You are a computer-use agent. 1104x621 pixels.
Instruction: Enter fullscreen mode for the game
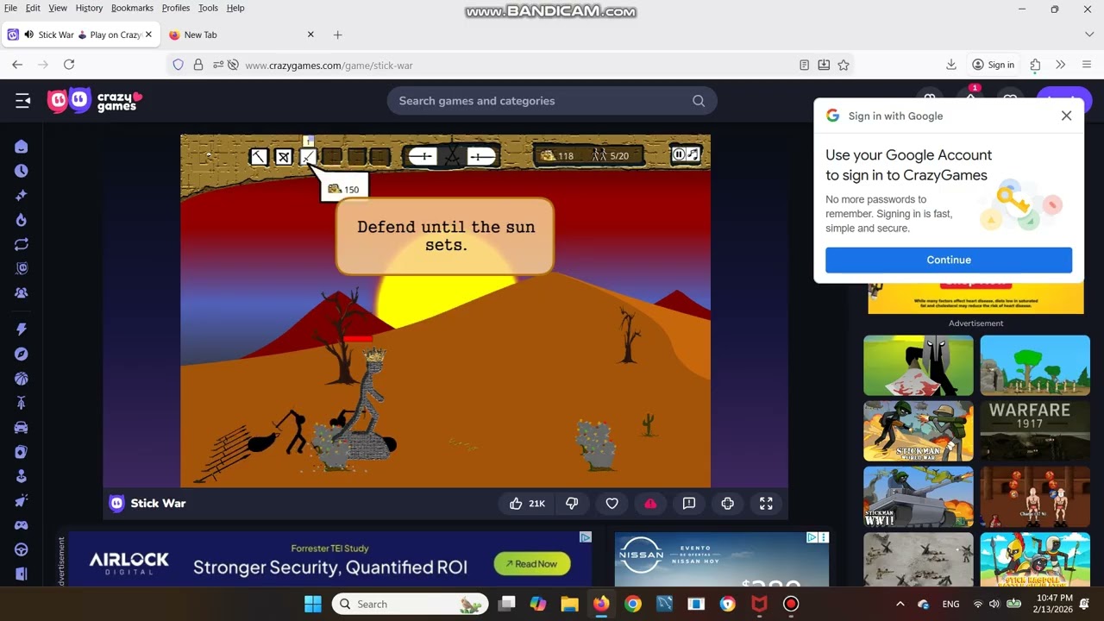coord(766,504)
